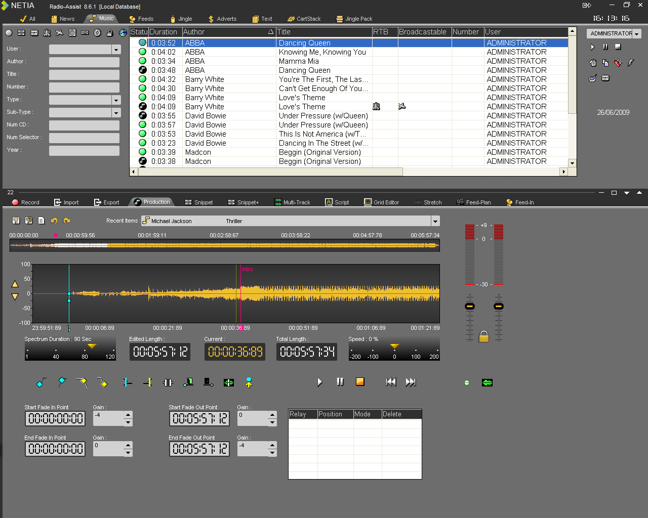This screenshot has height=518, width=648.
Task: Click the Record button
Action: coord(26,202)
